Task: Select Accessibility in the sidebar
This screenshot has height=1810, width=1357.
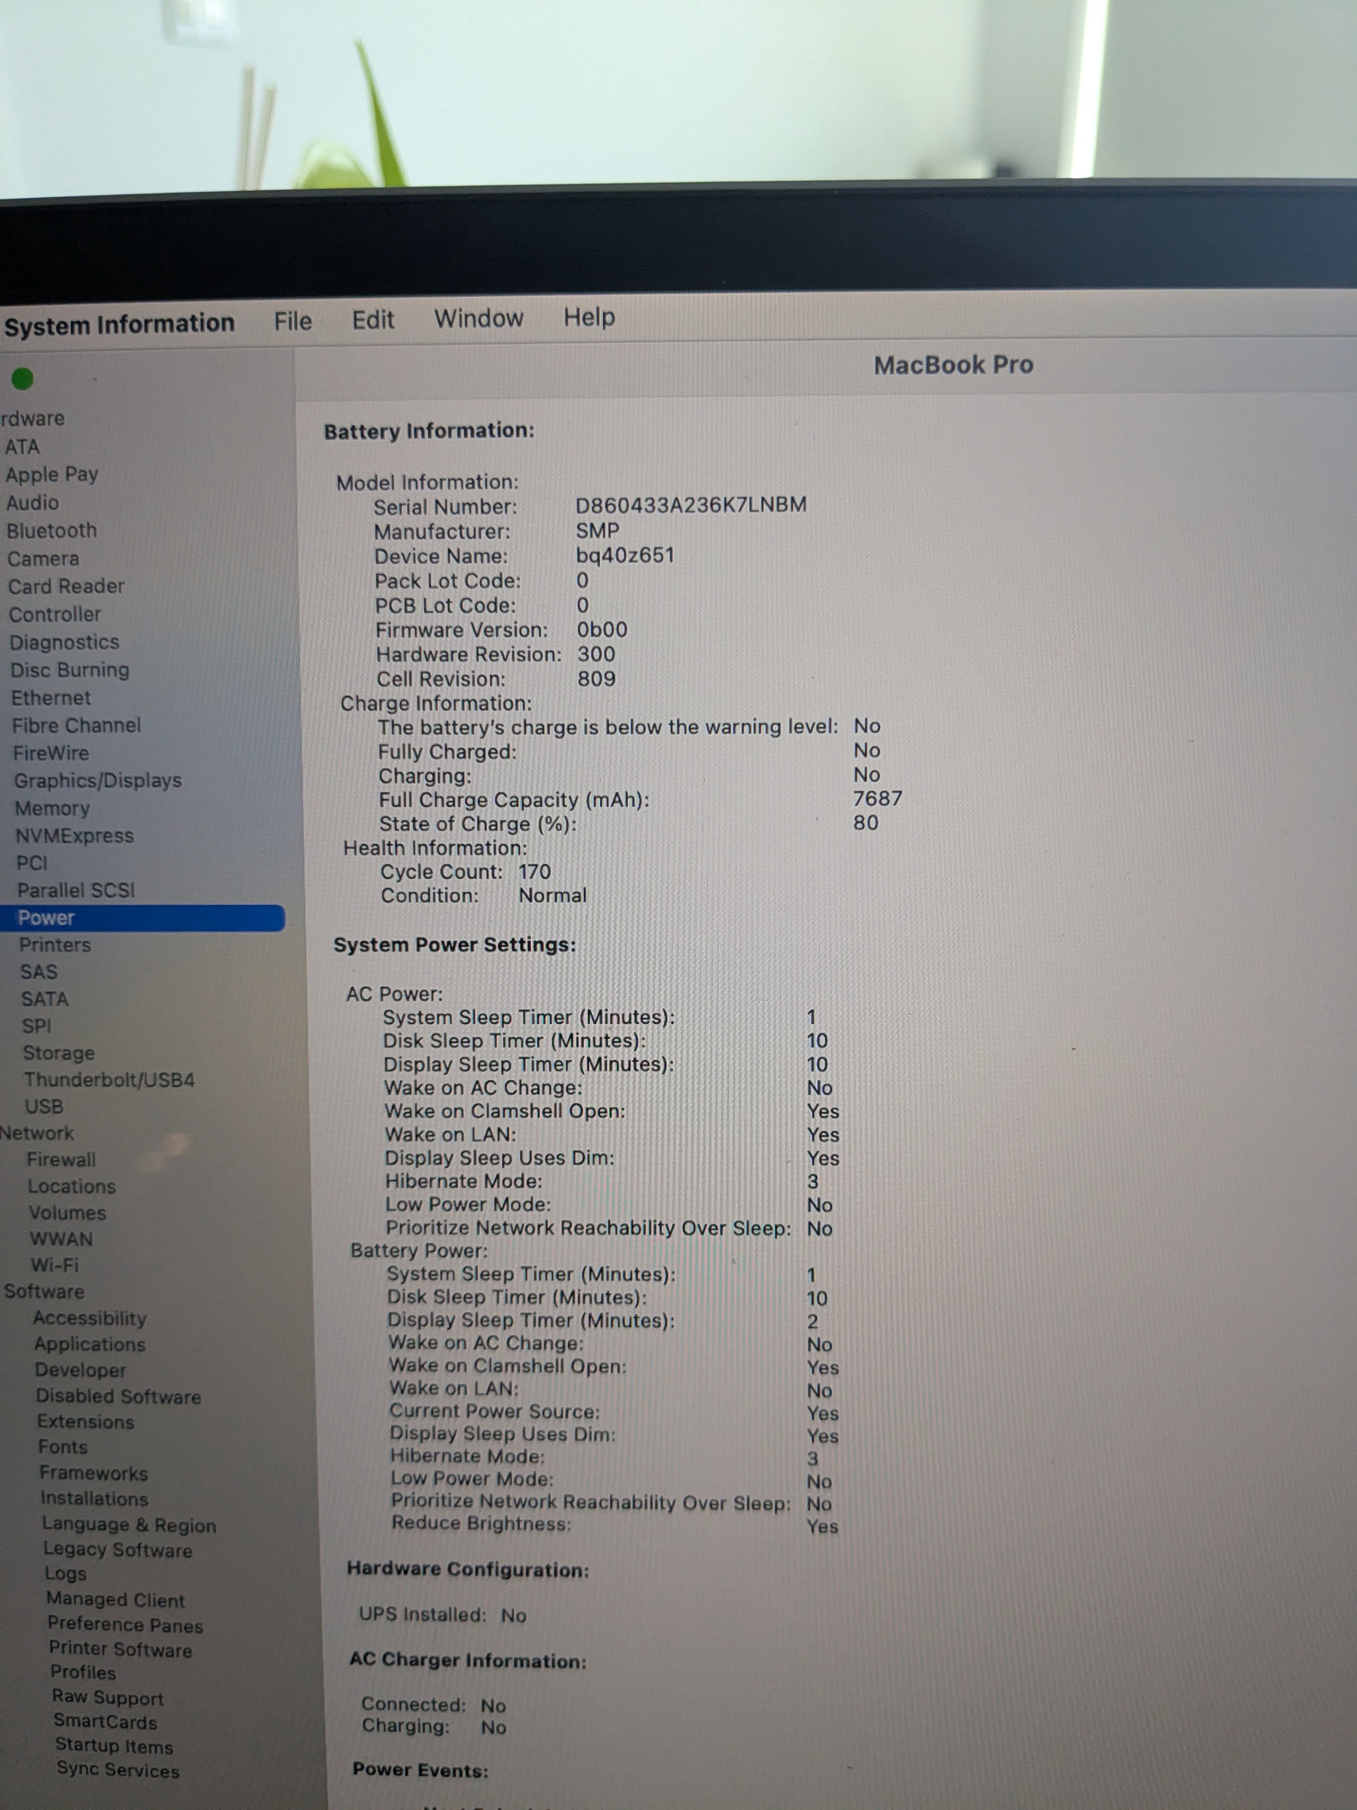Action: (90, 1318)
